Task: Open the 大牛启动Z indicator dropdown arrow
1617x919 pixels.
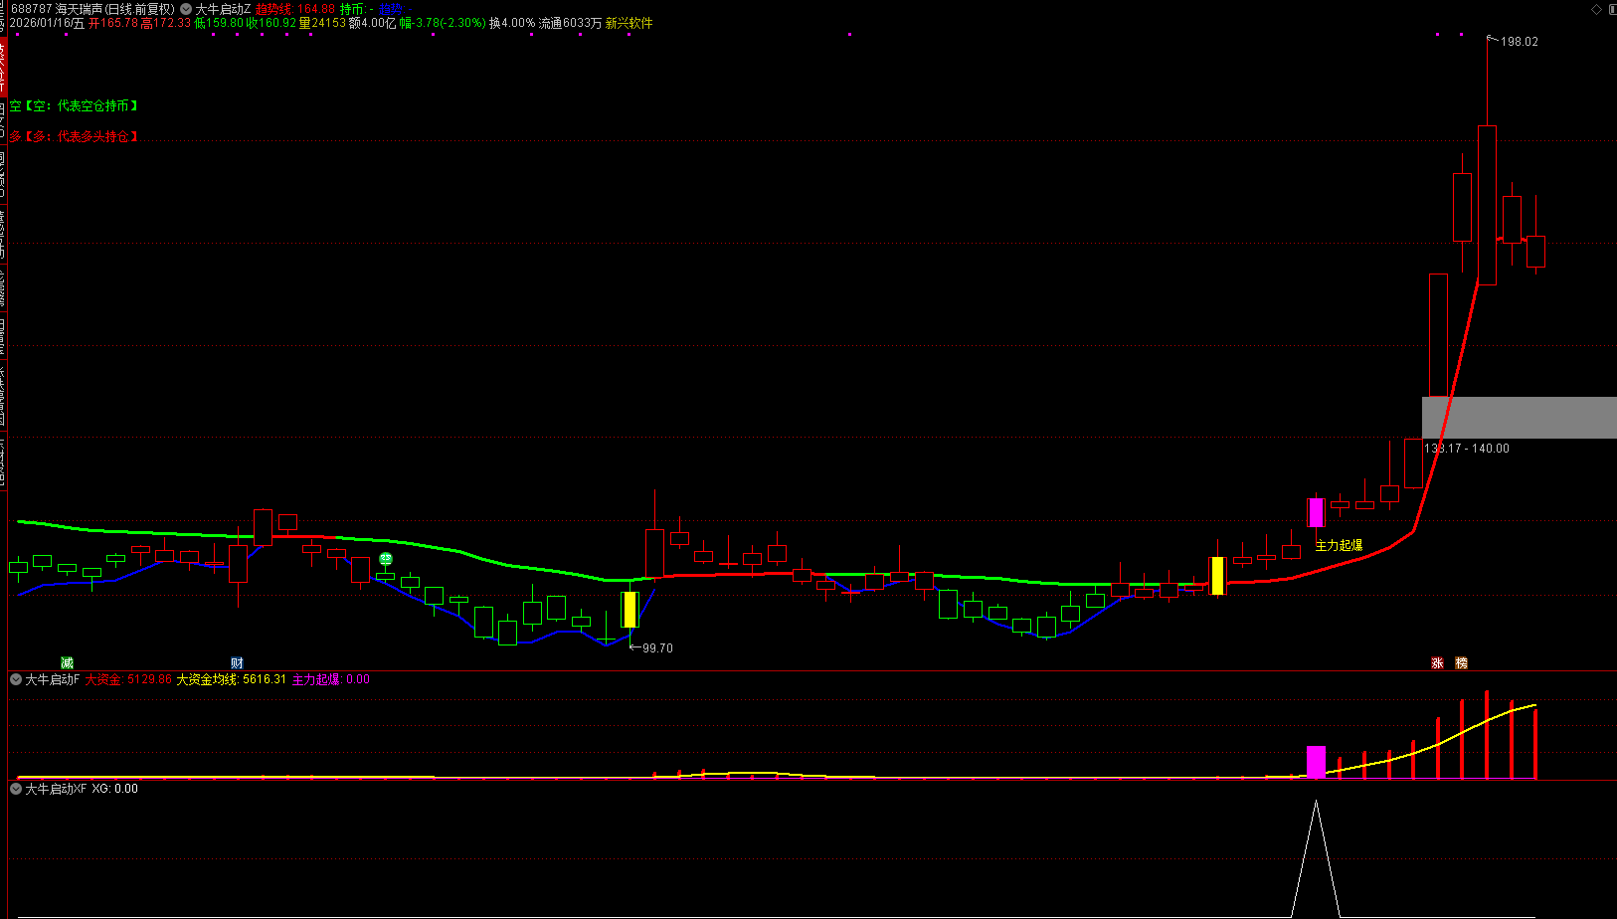Action: click(185, 9)
